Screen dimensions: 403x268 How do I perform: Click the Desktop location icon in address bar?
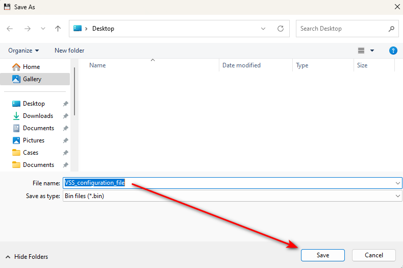point(78,28)
